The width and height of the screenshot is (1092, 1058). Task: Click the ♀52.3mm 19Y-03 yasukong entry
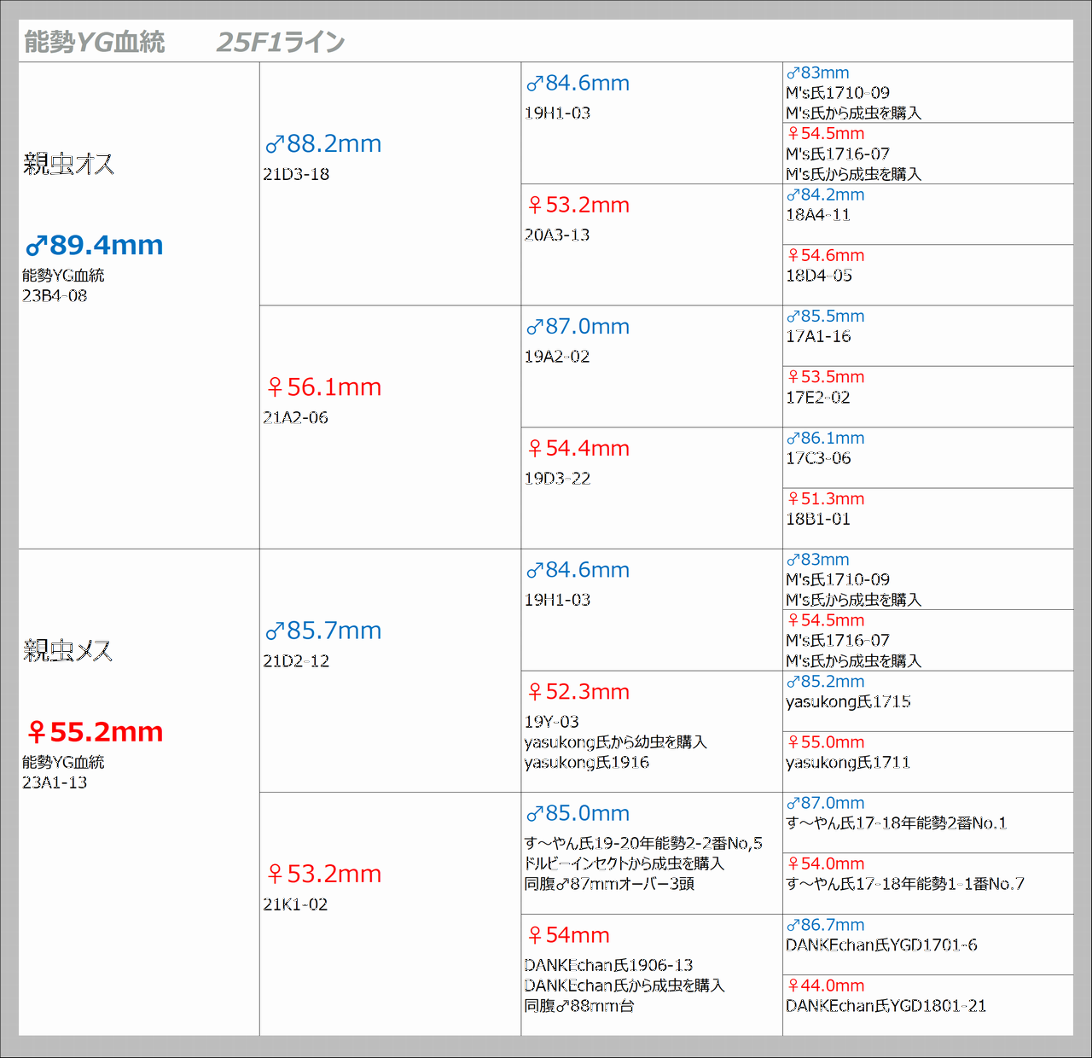615,726
